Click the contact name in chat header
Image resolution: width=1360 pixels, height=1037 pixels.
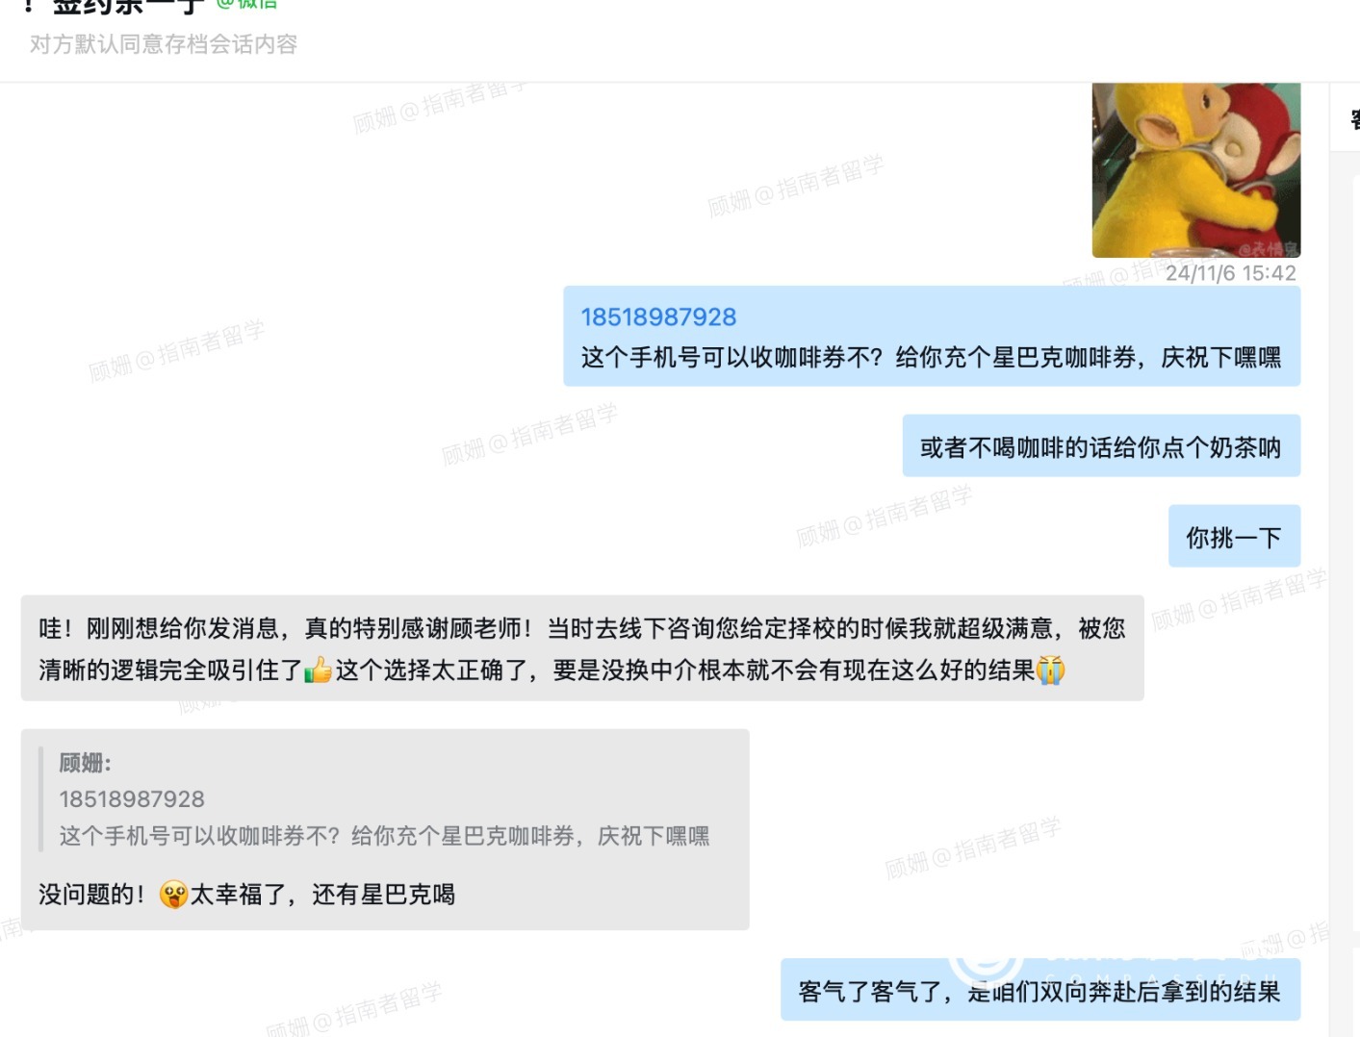point(127,6)
